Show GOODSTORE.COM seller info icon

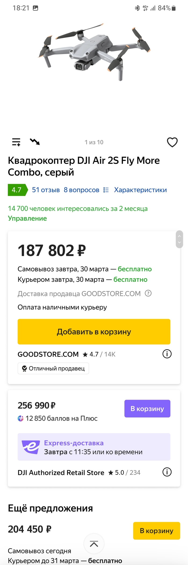pyautogui.click(x=167, y=354)
